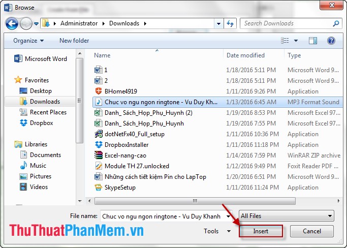Click the 1/20/2016 6:51 PM date cell
Image resolution: width=347 pixels, height=248 pixels.
(251, 177)
